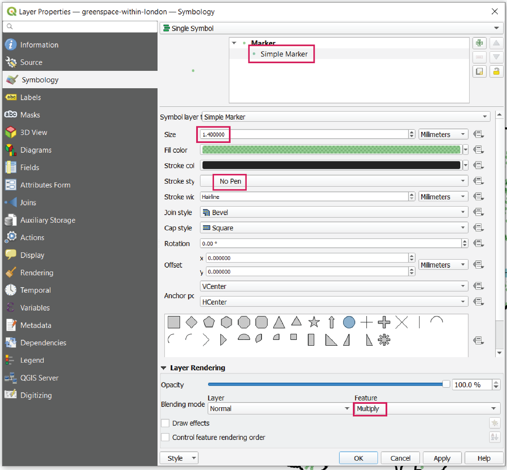507x470 pixels.
Task: Click the duplicate symbol layer icon
Action: pyautogui.click(x=479, y=71)
